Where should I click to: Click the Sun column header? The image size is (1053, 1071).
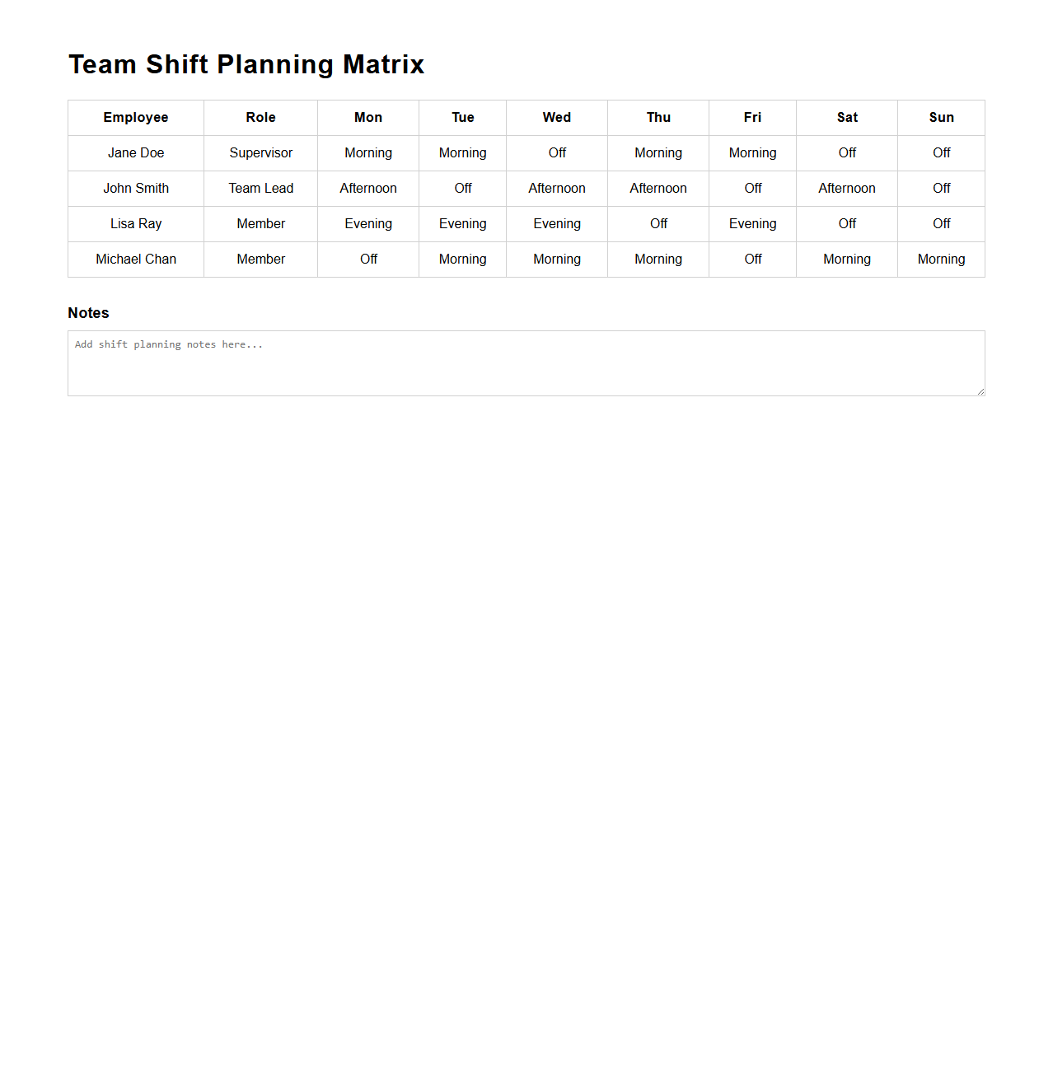click(940, 118)
